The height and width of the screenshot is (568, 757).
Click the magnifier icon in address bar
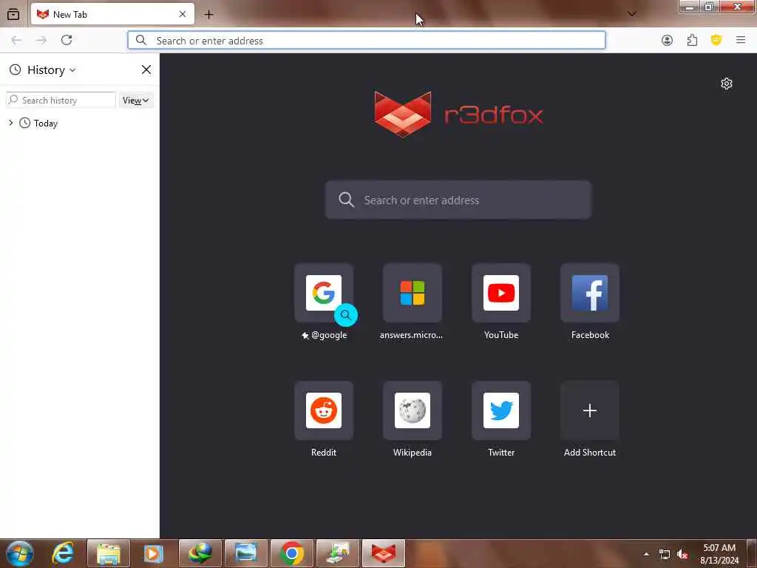click(141, 41)
